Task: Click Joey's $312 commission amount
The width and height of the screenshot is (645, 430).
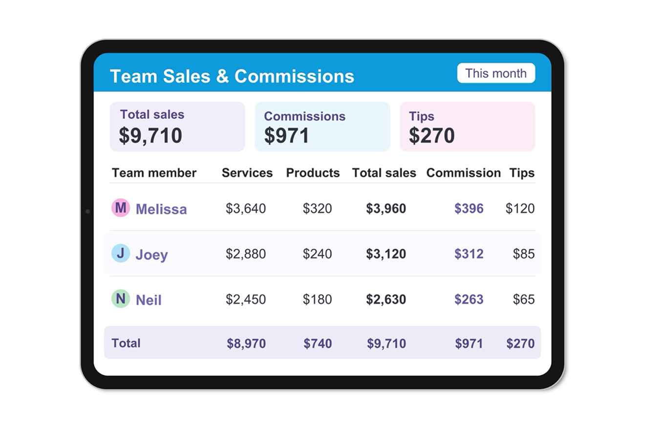Action: (469, 254)
